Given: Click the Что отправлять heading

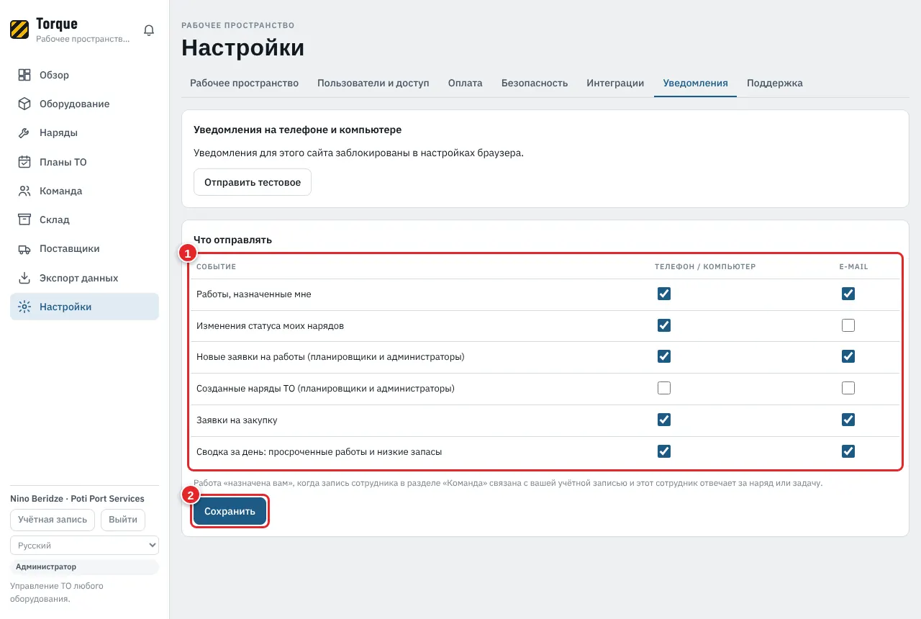Looking at the screenshot, I should [x=232, y=240].
